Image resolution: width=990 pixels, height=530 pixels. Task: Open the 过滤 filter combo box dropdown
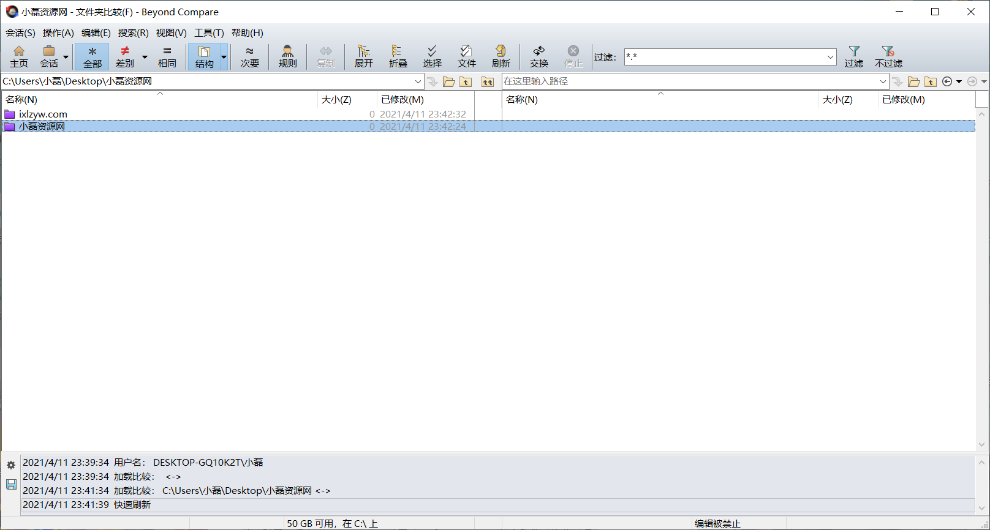(x=830, y=57)
